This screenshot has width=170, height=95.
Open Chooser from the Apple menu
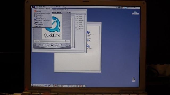coord(42,17)
